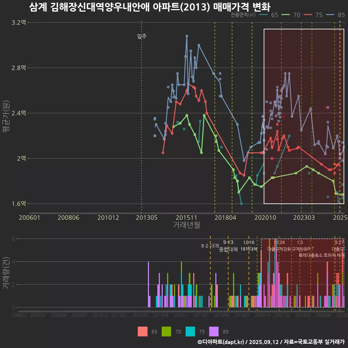Click the highest 85㎡ price peak point
Screen dimensions: 348x348
(x=187, y=36)
